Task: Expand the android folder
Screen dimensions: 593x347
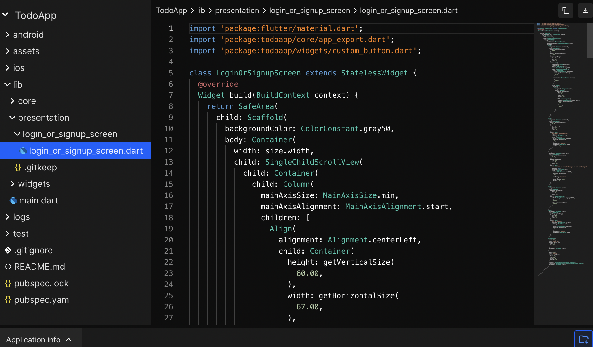Action: [x=7, y=35]
